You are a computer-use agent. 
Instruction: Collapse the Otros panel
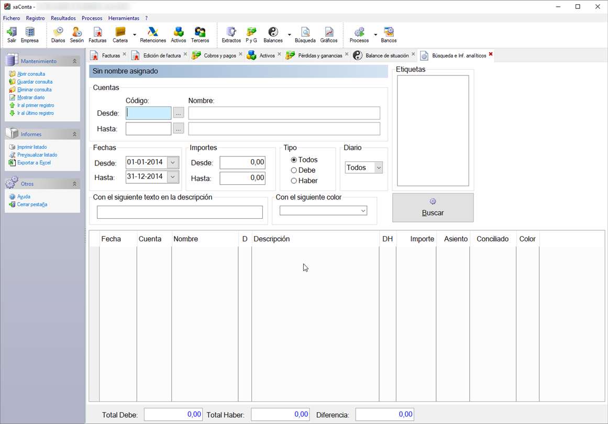74,184
